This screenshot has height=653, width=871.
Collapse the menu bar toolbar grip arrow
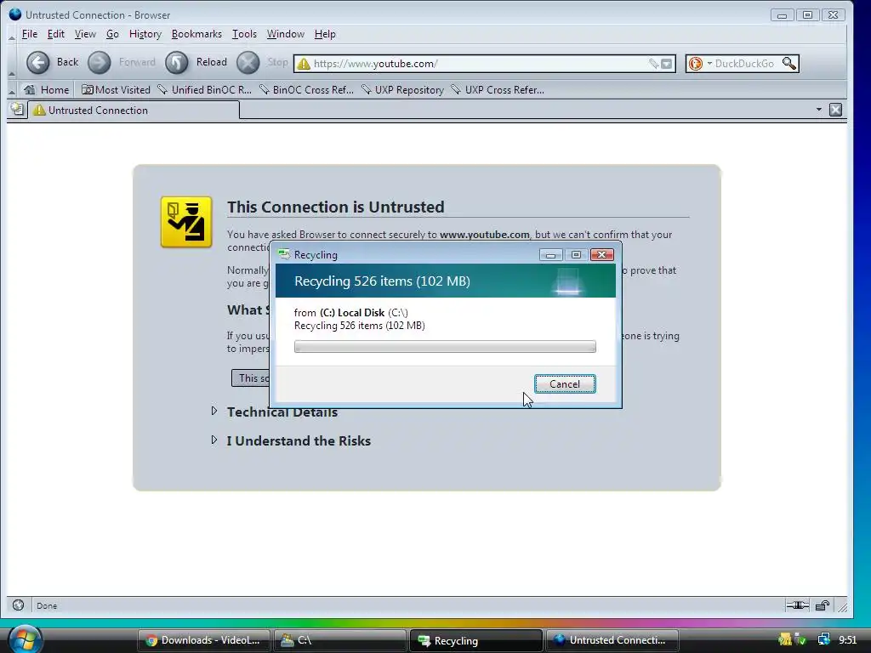point(12,37)
